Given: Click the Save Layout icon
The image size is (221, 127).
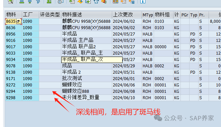Looking at the screenshot, I should 132,1.
